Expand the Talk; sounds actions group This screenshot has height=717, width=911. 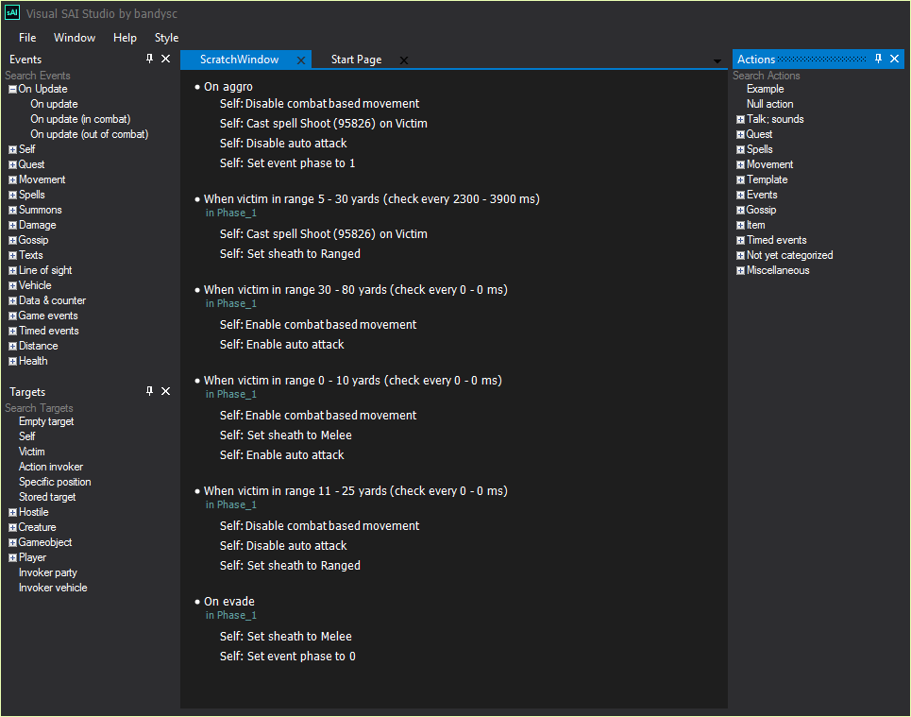740,119
